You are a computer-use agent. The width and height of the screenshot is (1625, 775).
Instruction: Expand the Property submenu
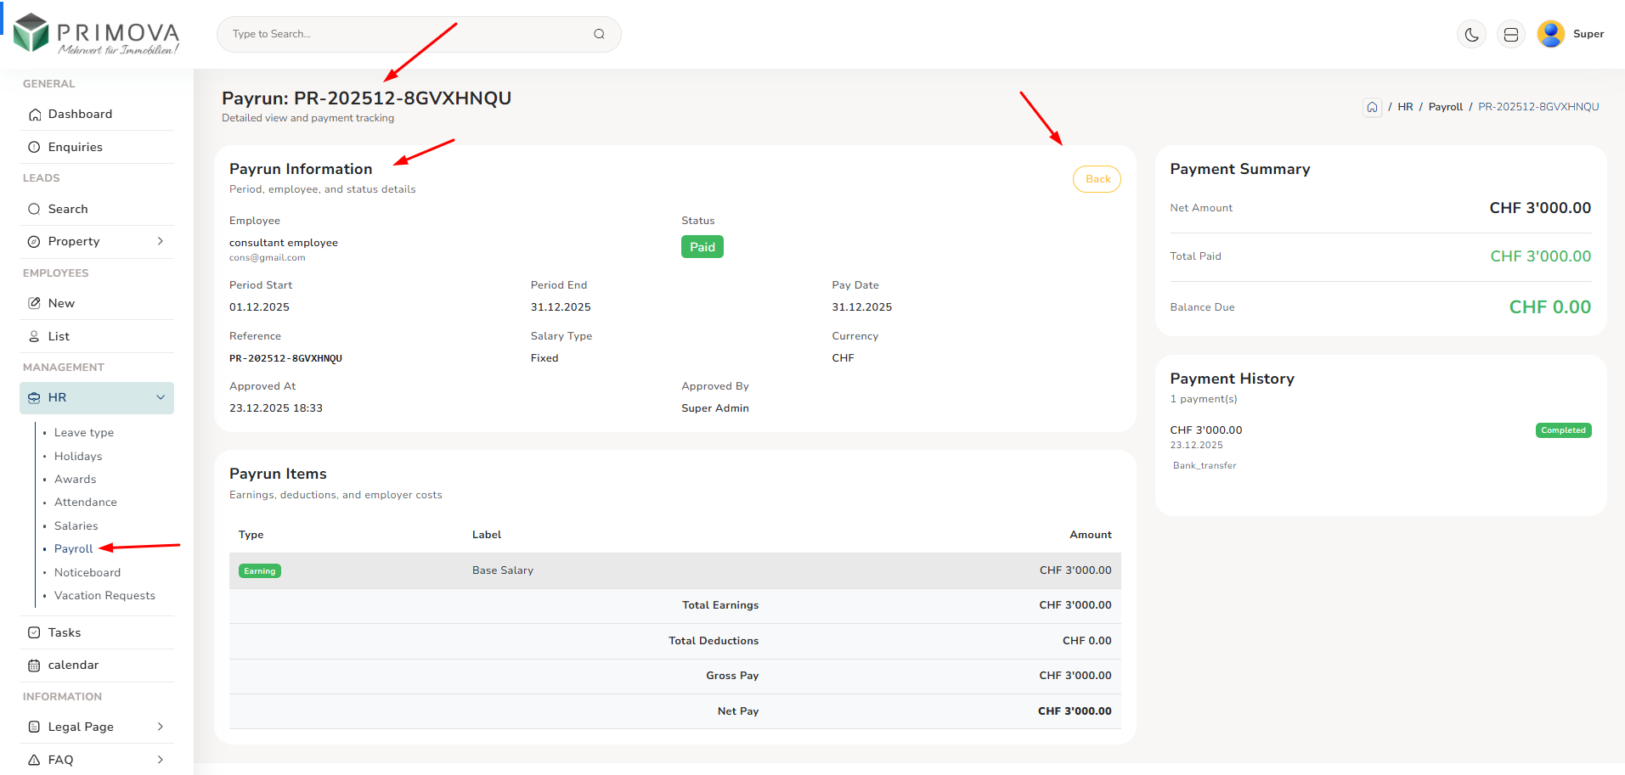(161, 241)
